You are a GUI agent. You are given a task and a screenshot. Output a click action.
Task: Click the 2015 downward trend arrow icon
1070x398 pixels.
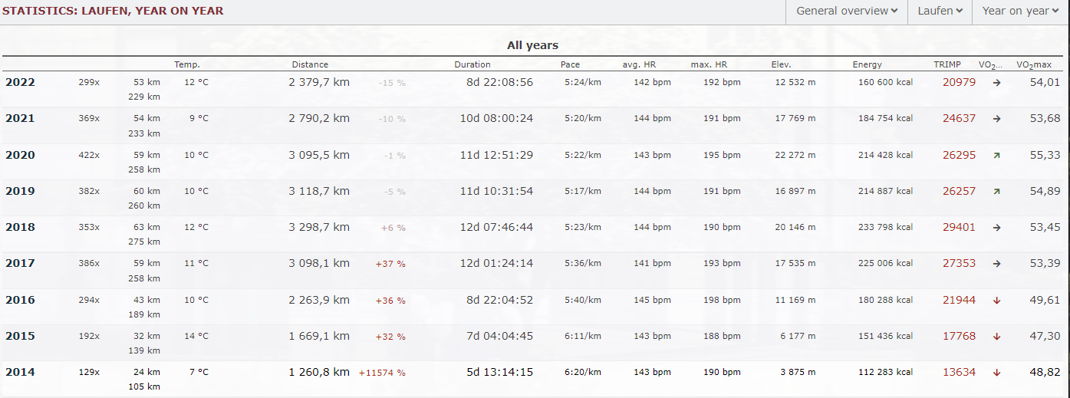(996, 337)
